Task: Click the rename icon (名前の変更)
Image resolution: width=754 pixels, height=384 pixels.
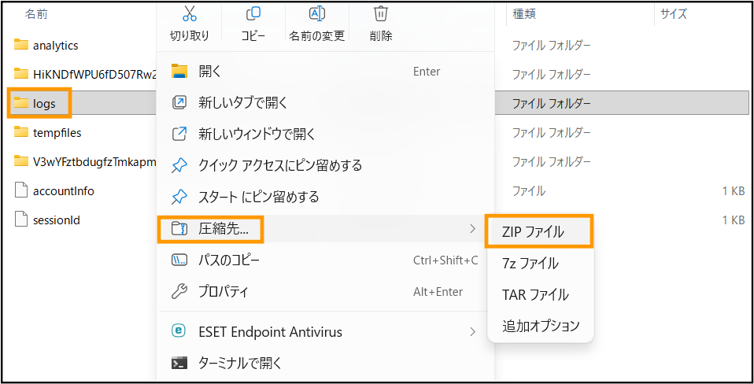Action: tap(316, 14)
